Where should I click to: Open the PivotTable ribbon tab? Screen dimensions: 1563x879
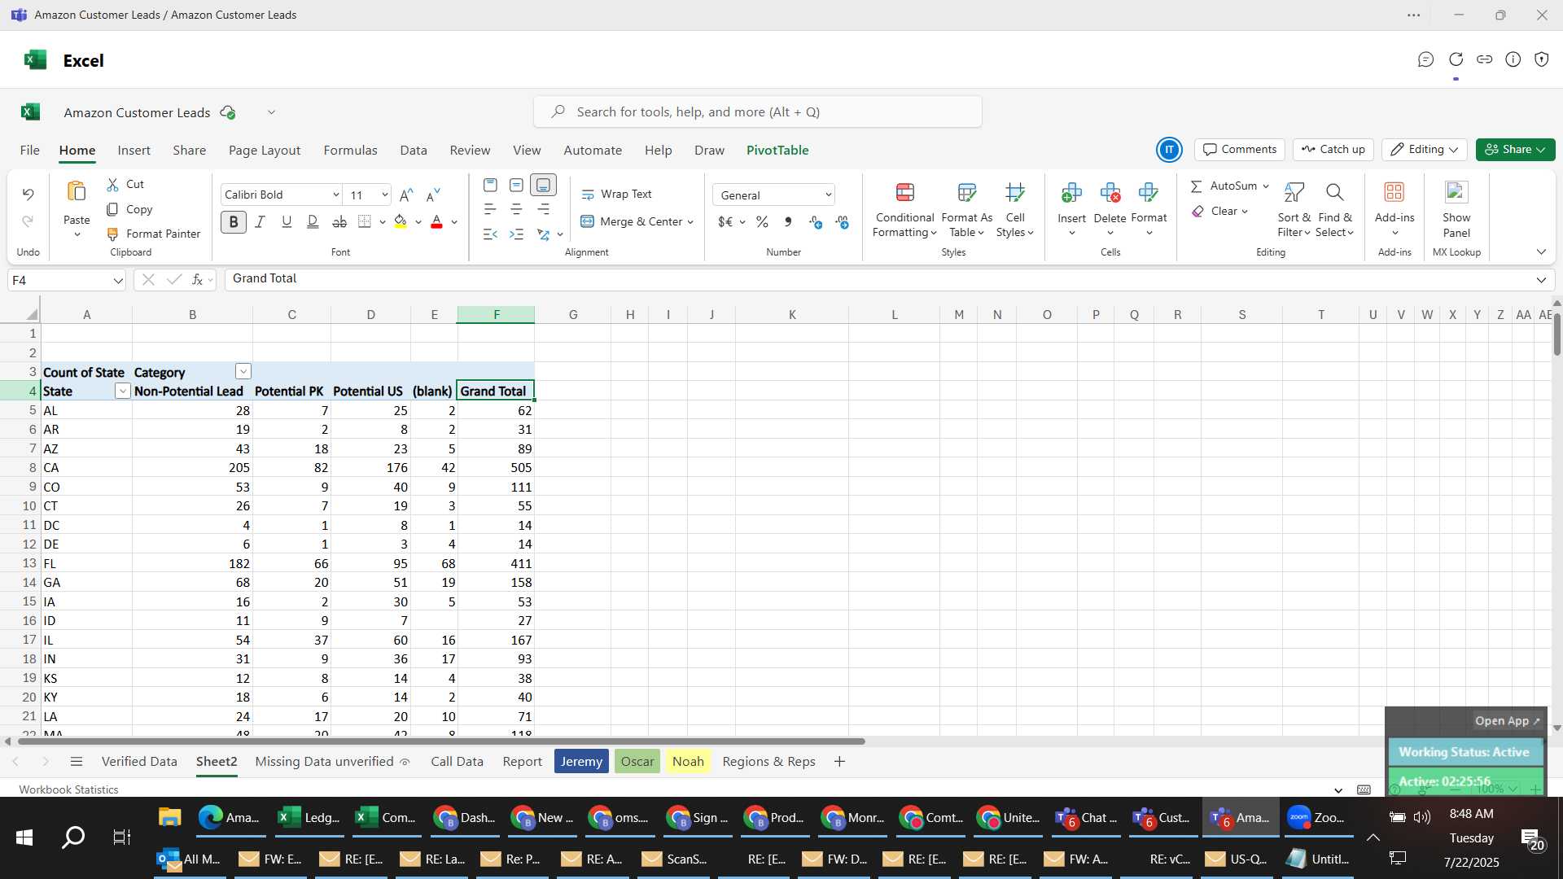point(777,151)
